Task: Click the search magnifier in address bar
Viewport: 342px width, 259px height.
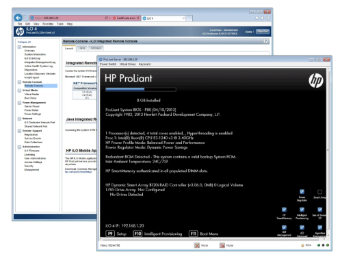Action: (x=107, y=18)
